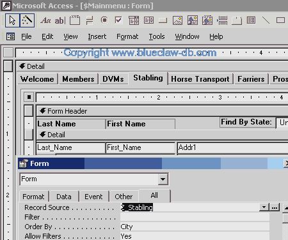288x240 pixels.
Task: Toggle the Control Wizards tool
Action: (x=27, y=20)
